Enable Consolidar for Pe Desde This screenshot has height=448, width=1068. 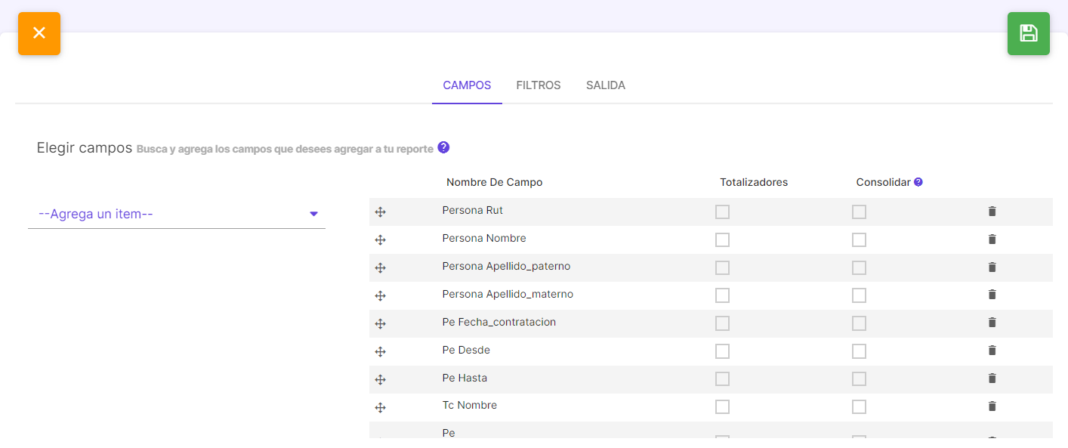click(859, 351)
